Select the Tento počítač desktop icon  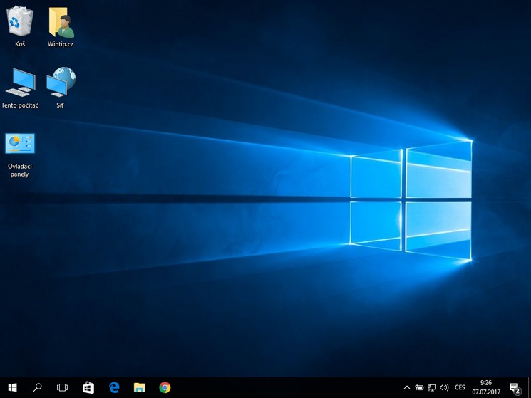[x=20, y=82]
